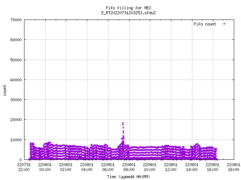
Task: Click the chart title 'Fifo filling for MEX'
Action: 128,8
